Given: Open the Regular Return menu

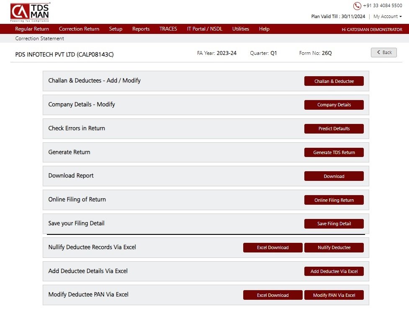Looking at the screenshot, I should click(x=32, y=29).
